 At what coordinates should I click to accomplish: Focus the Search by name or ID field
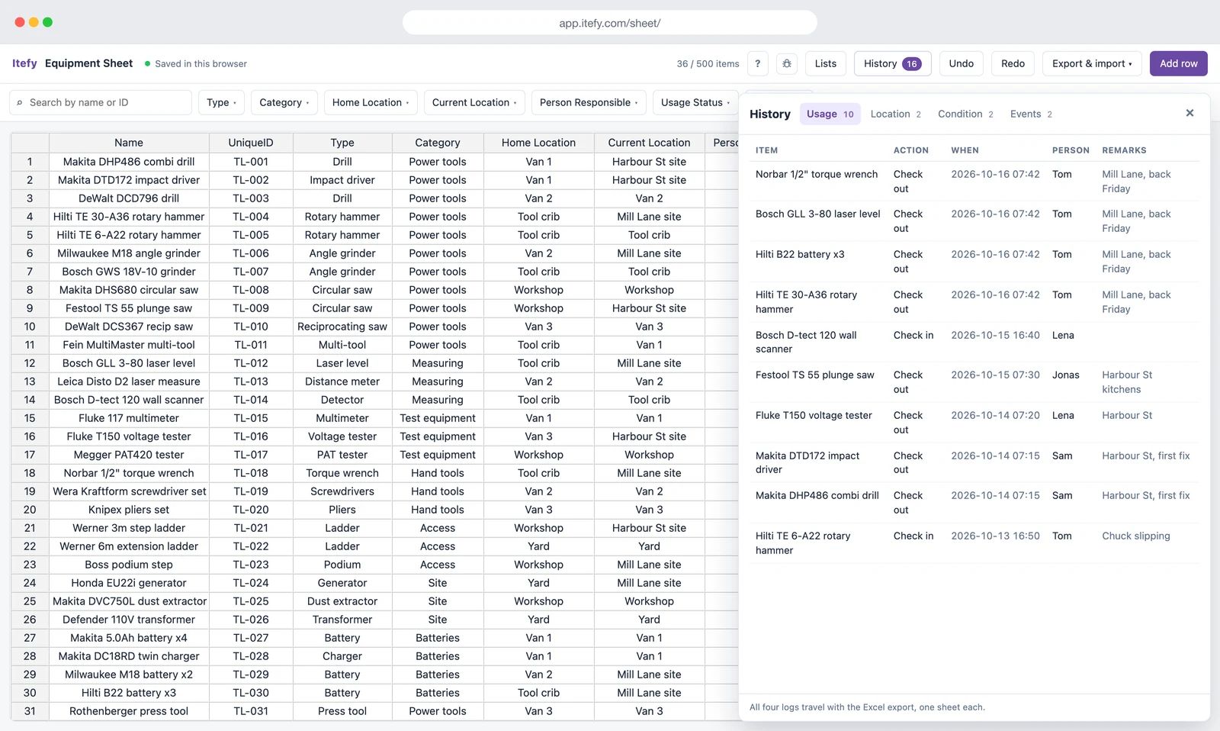point(101,102)
